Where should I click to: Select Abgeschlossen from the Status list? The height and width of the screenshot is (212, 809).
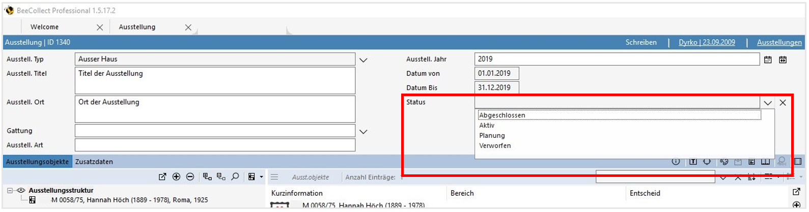620,115
